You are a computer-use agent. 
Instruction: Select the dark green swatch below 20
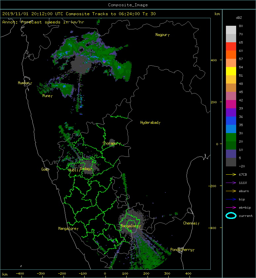click(231, 145)
